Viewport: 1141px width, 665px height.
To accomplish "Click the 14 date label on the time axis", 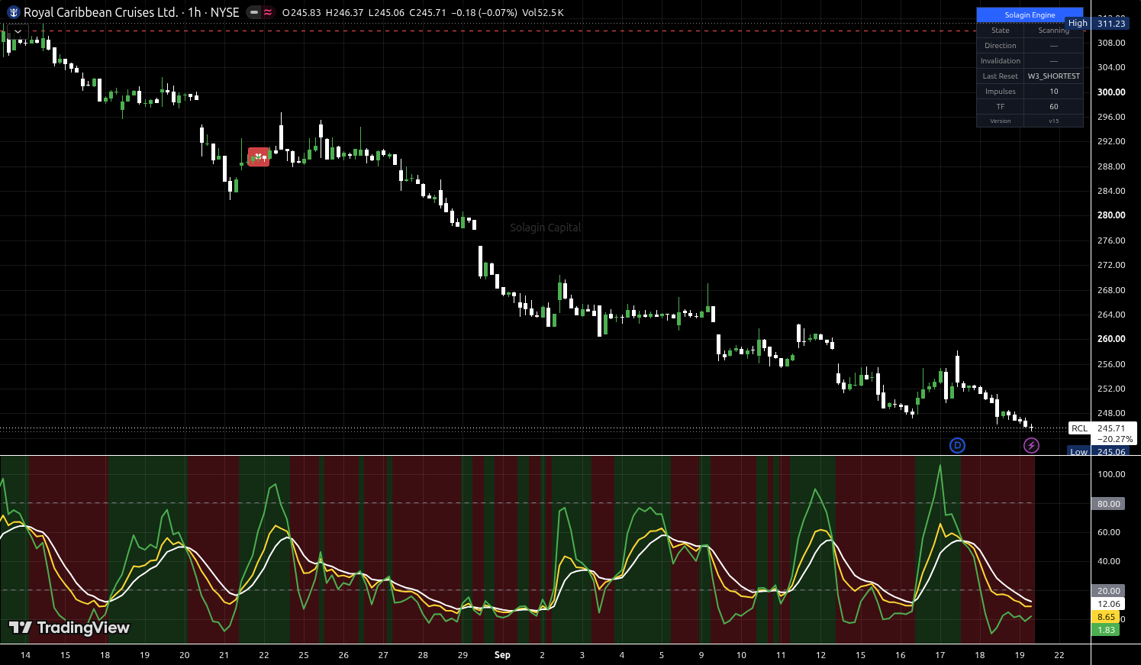I will tap(25, 655).
